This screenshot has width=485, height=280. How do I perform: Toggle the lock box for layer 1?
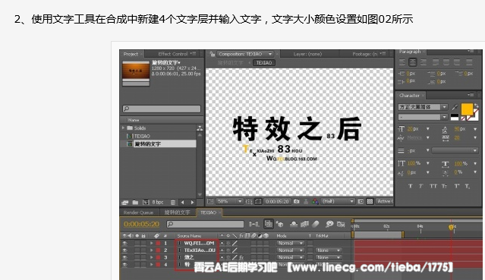coord(143,243)
